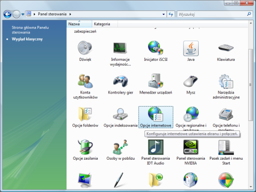This screenshot has height=192, width=256.
Task: Sort by the Kategoria column header
Action: pos(105,24)
